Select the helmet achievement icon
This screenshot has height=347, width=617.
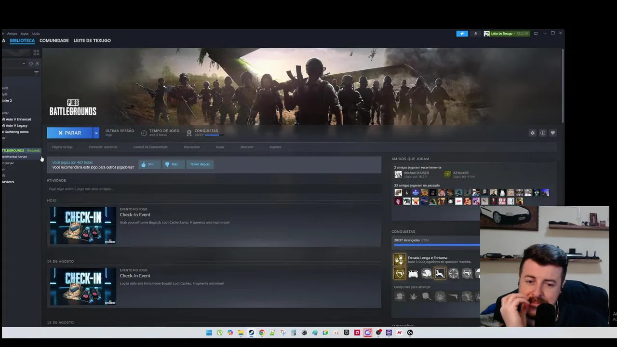(427, 274)
